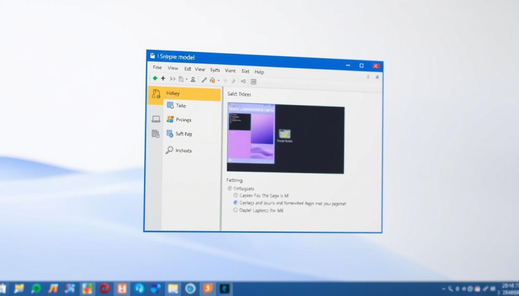The width and height of the screenshot is (519, 296).
Task: Open the 'Prcings' item in the sidebar
Action: point(183,120)
